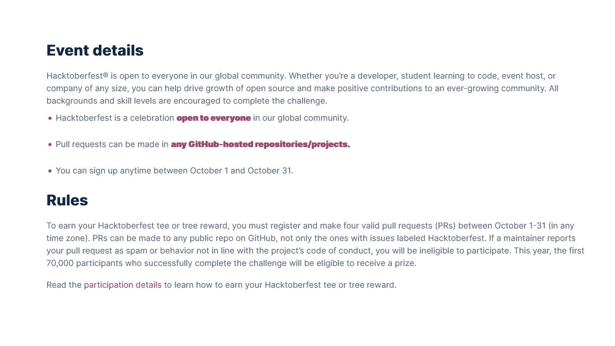This screenshot has height=346, width=615.
Task: Click "Hacktoberfest is a celebration" bullet text
Action: pyautogui.click(x=115, y=118)
